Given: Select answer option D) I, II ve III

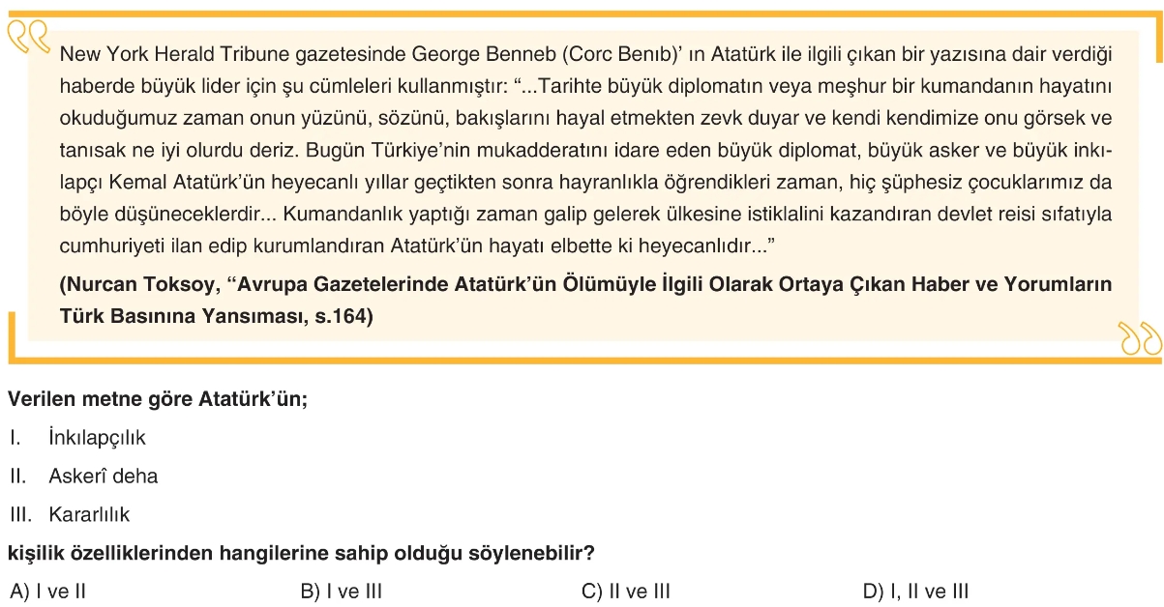Looking at the screenshot, I should point(915,592).
